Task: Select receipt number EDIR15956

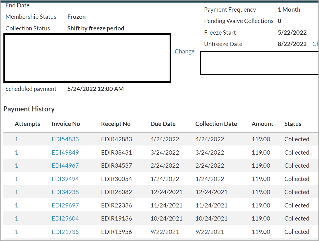Action: [x=116, y=232]
